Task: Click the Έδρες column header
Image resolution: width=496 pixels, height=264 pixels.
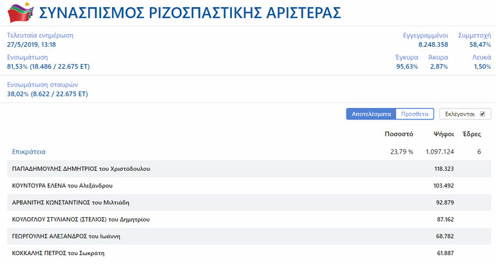Action: pos(472,135)
